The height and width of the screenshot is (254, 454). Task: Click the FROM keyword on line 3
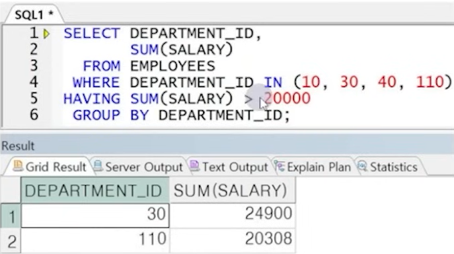click(x=102, y=66)
